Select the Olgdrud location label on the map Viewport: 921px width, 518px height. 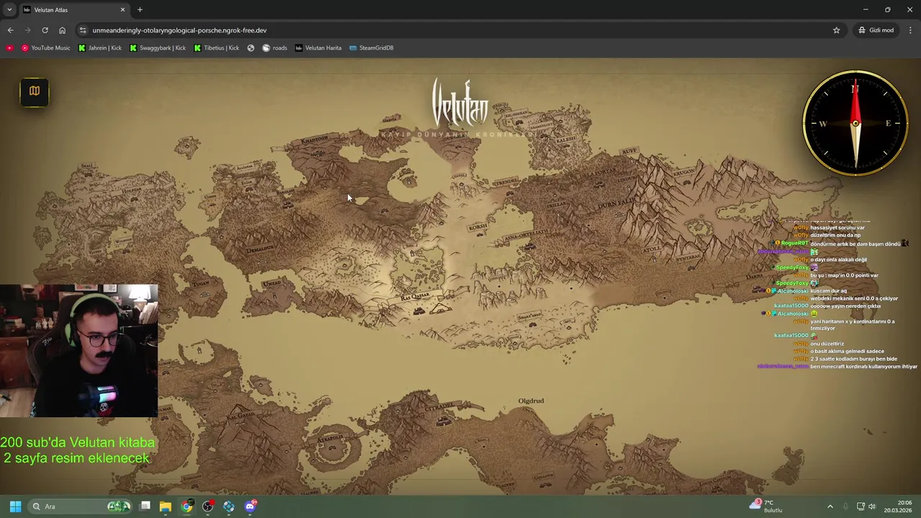(531, 401)
